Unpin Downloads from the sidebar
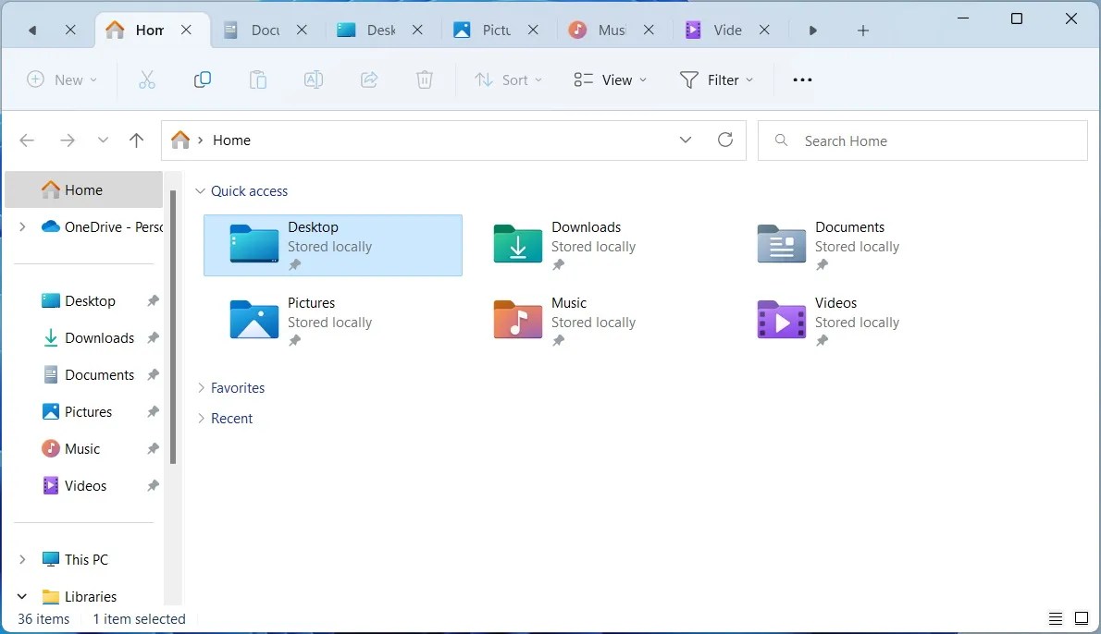The height and width of the screenshot is (634, 1101). pyautogui.click(x=154, y=337)
